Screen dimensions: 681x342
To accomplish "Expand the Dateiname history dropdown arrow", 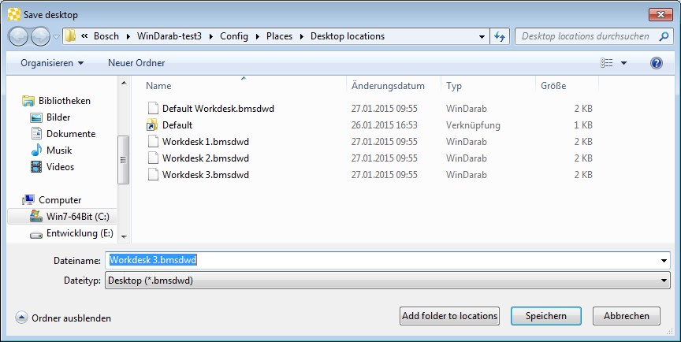I will point(664,261).
